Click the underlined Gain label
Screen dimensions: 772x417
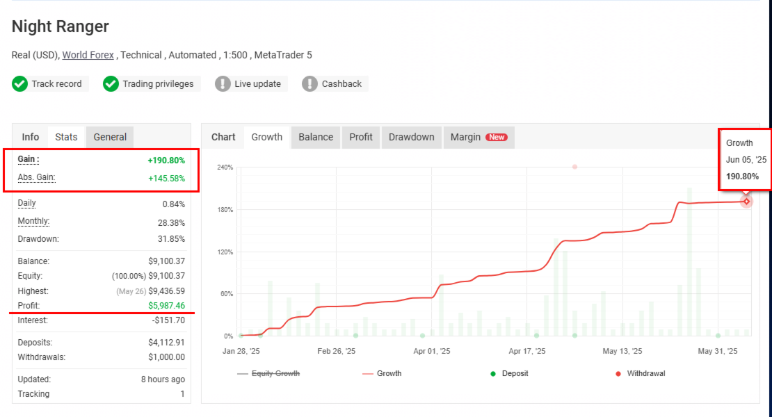pos(28,159)
